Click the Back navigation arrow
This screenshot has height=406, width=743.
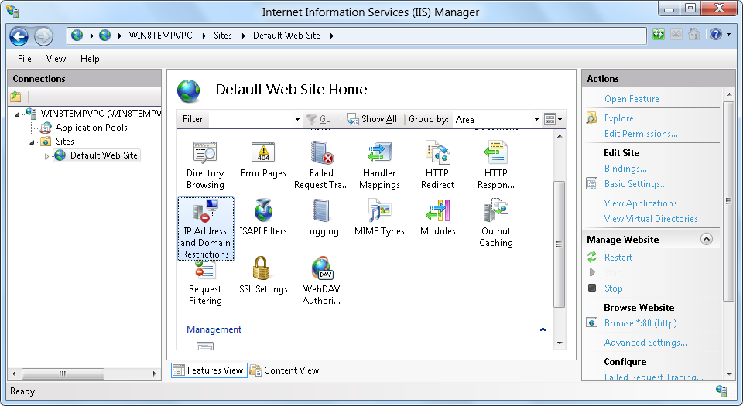19,36
